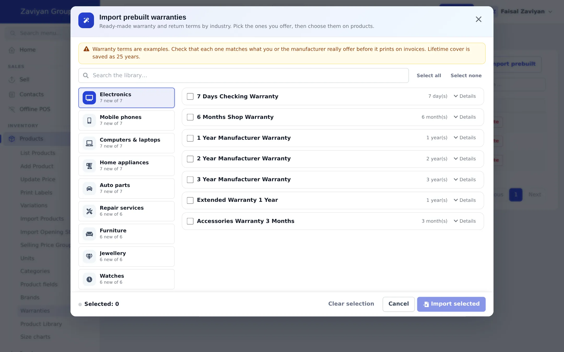Expand Details for 6 Months Shop Warranty

465,117
